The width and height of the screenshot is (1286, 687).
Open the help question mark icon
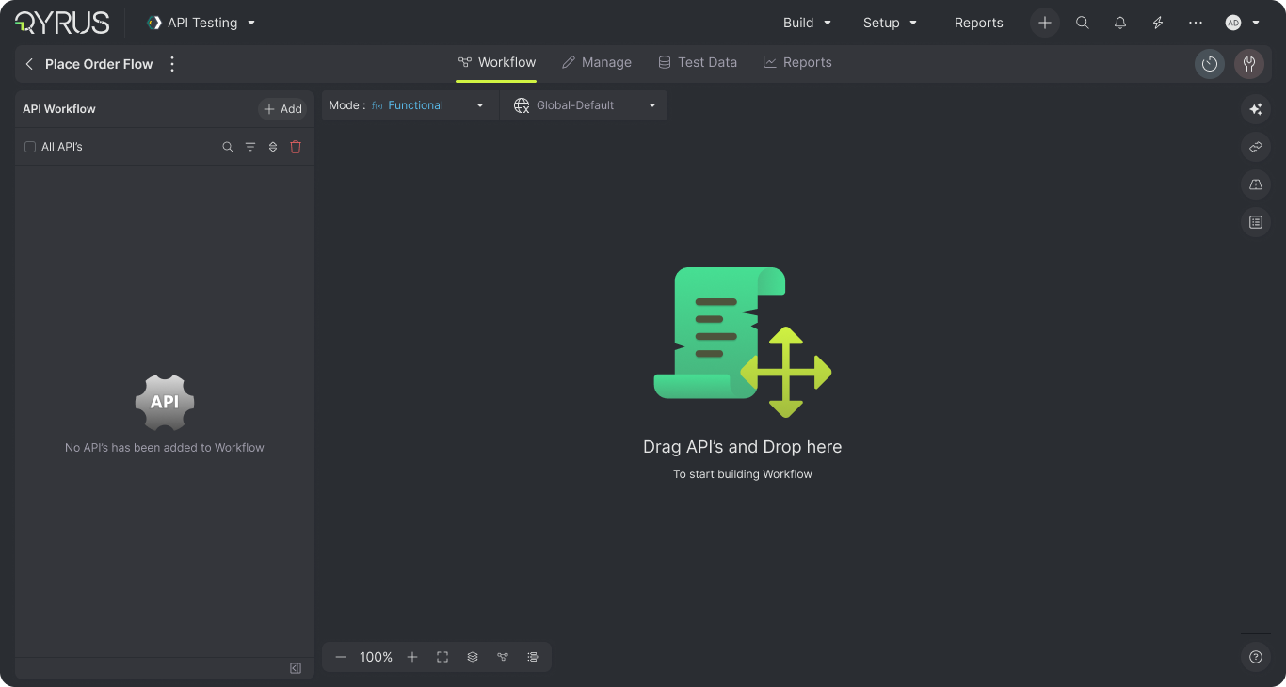tap(1256, 657)
